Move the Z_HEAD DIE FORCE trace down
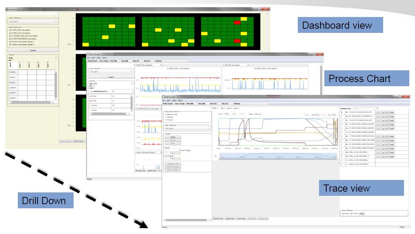The width and height of the screenshot is (415, 234). [387, 148]
